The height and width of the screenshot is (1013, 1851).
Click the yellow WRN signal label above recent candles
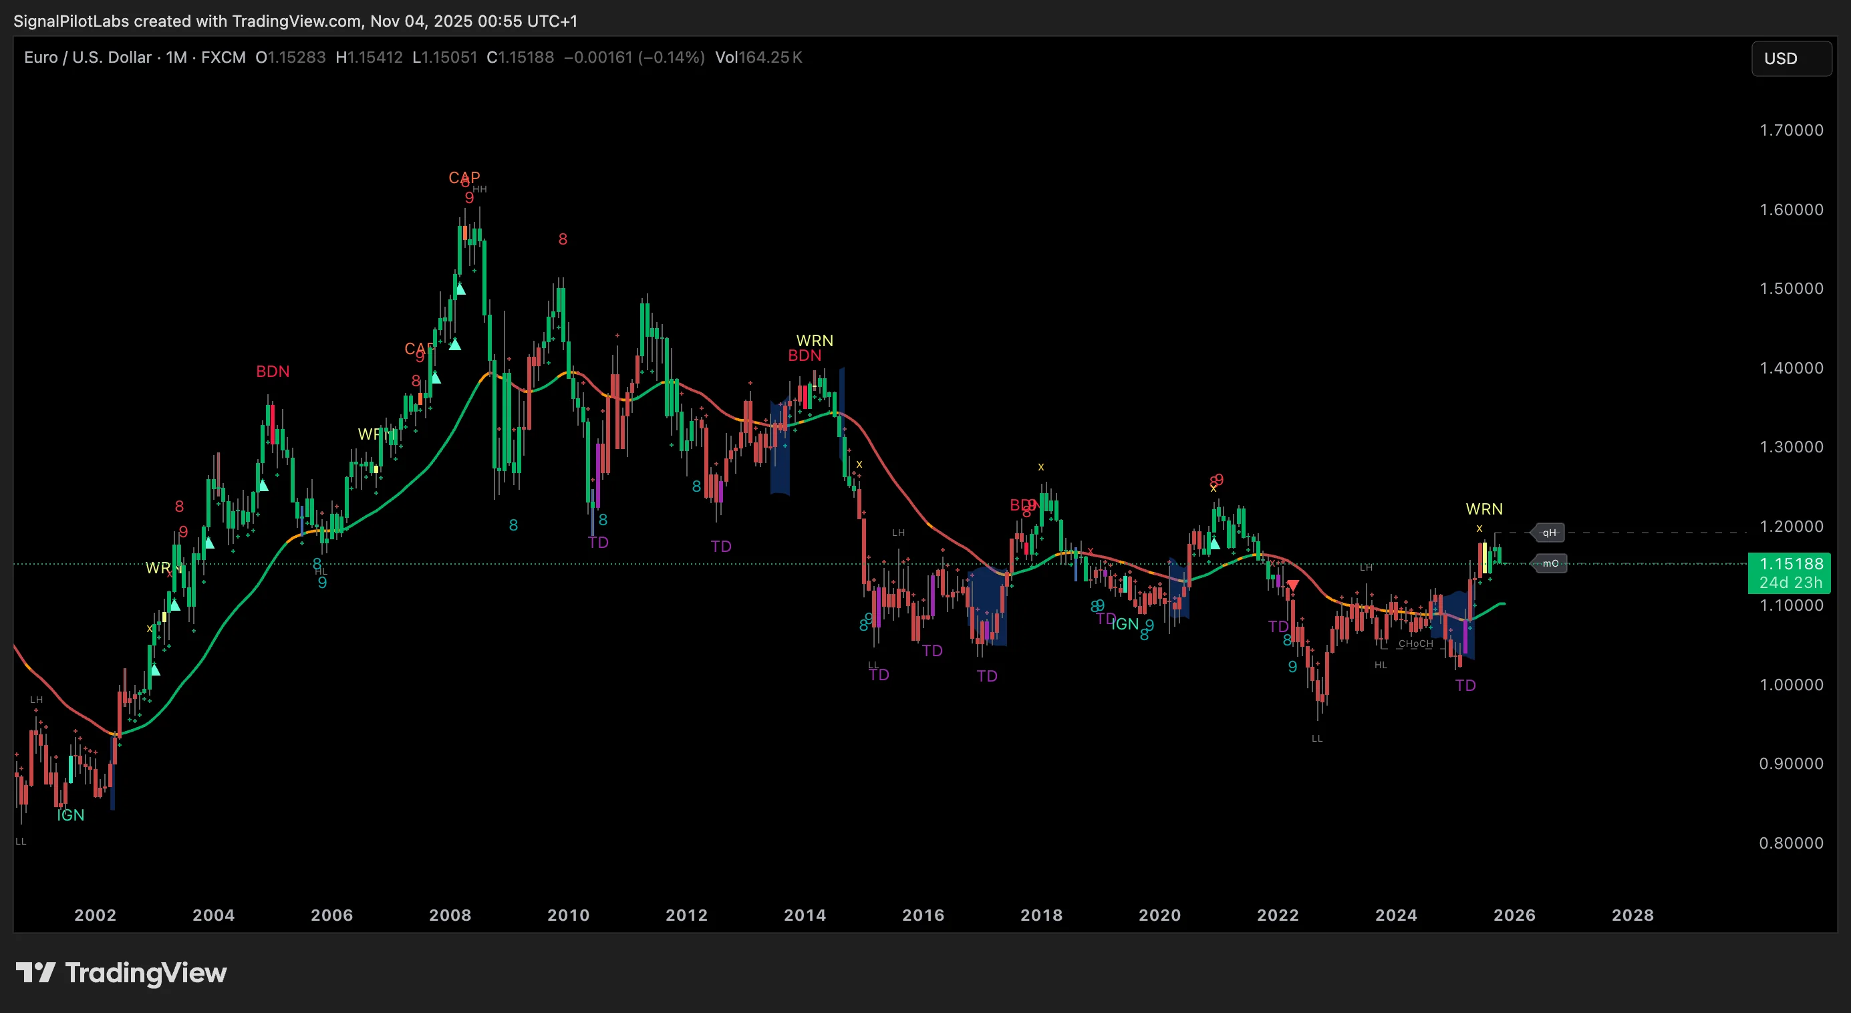1483,509
